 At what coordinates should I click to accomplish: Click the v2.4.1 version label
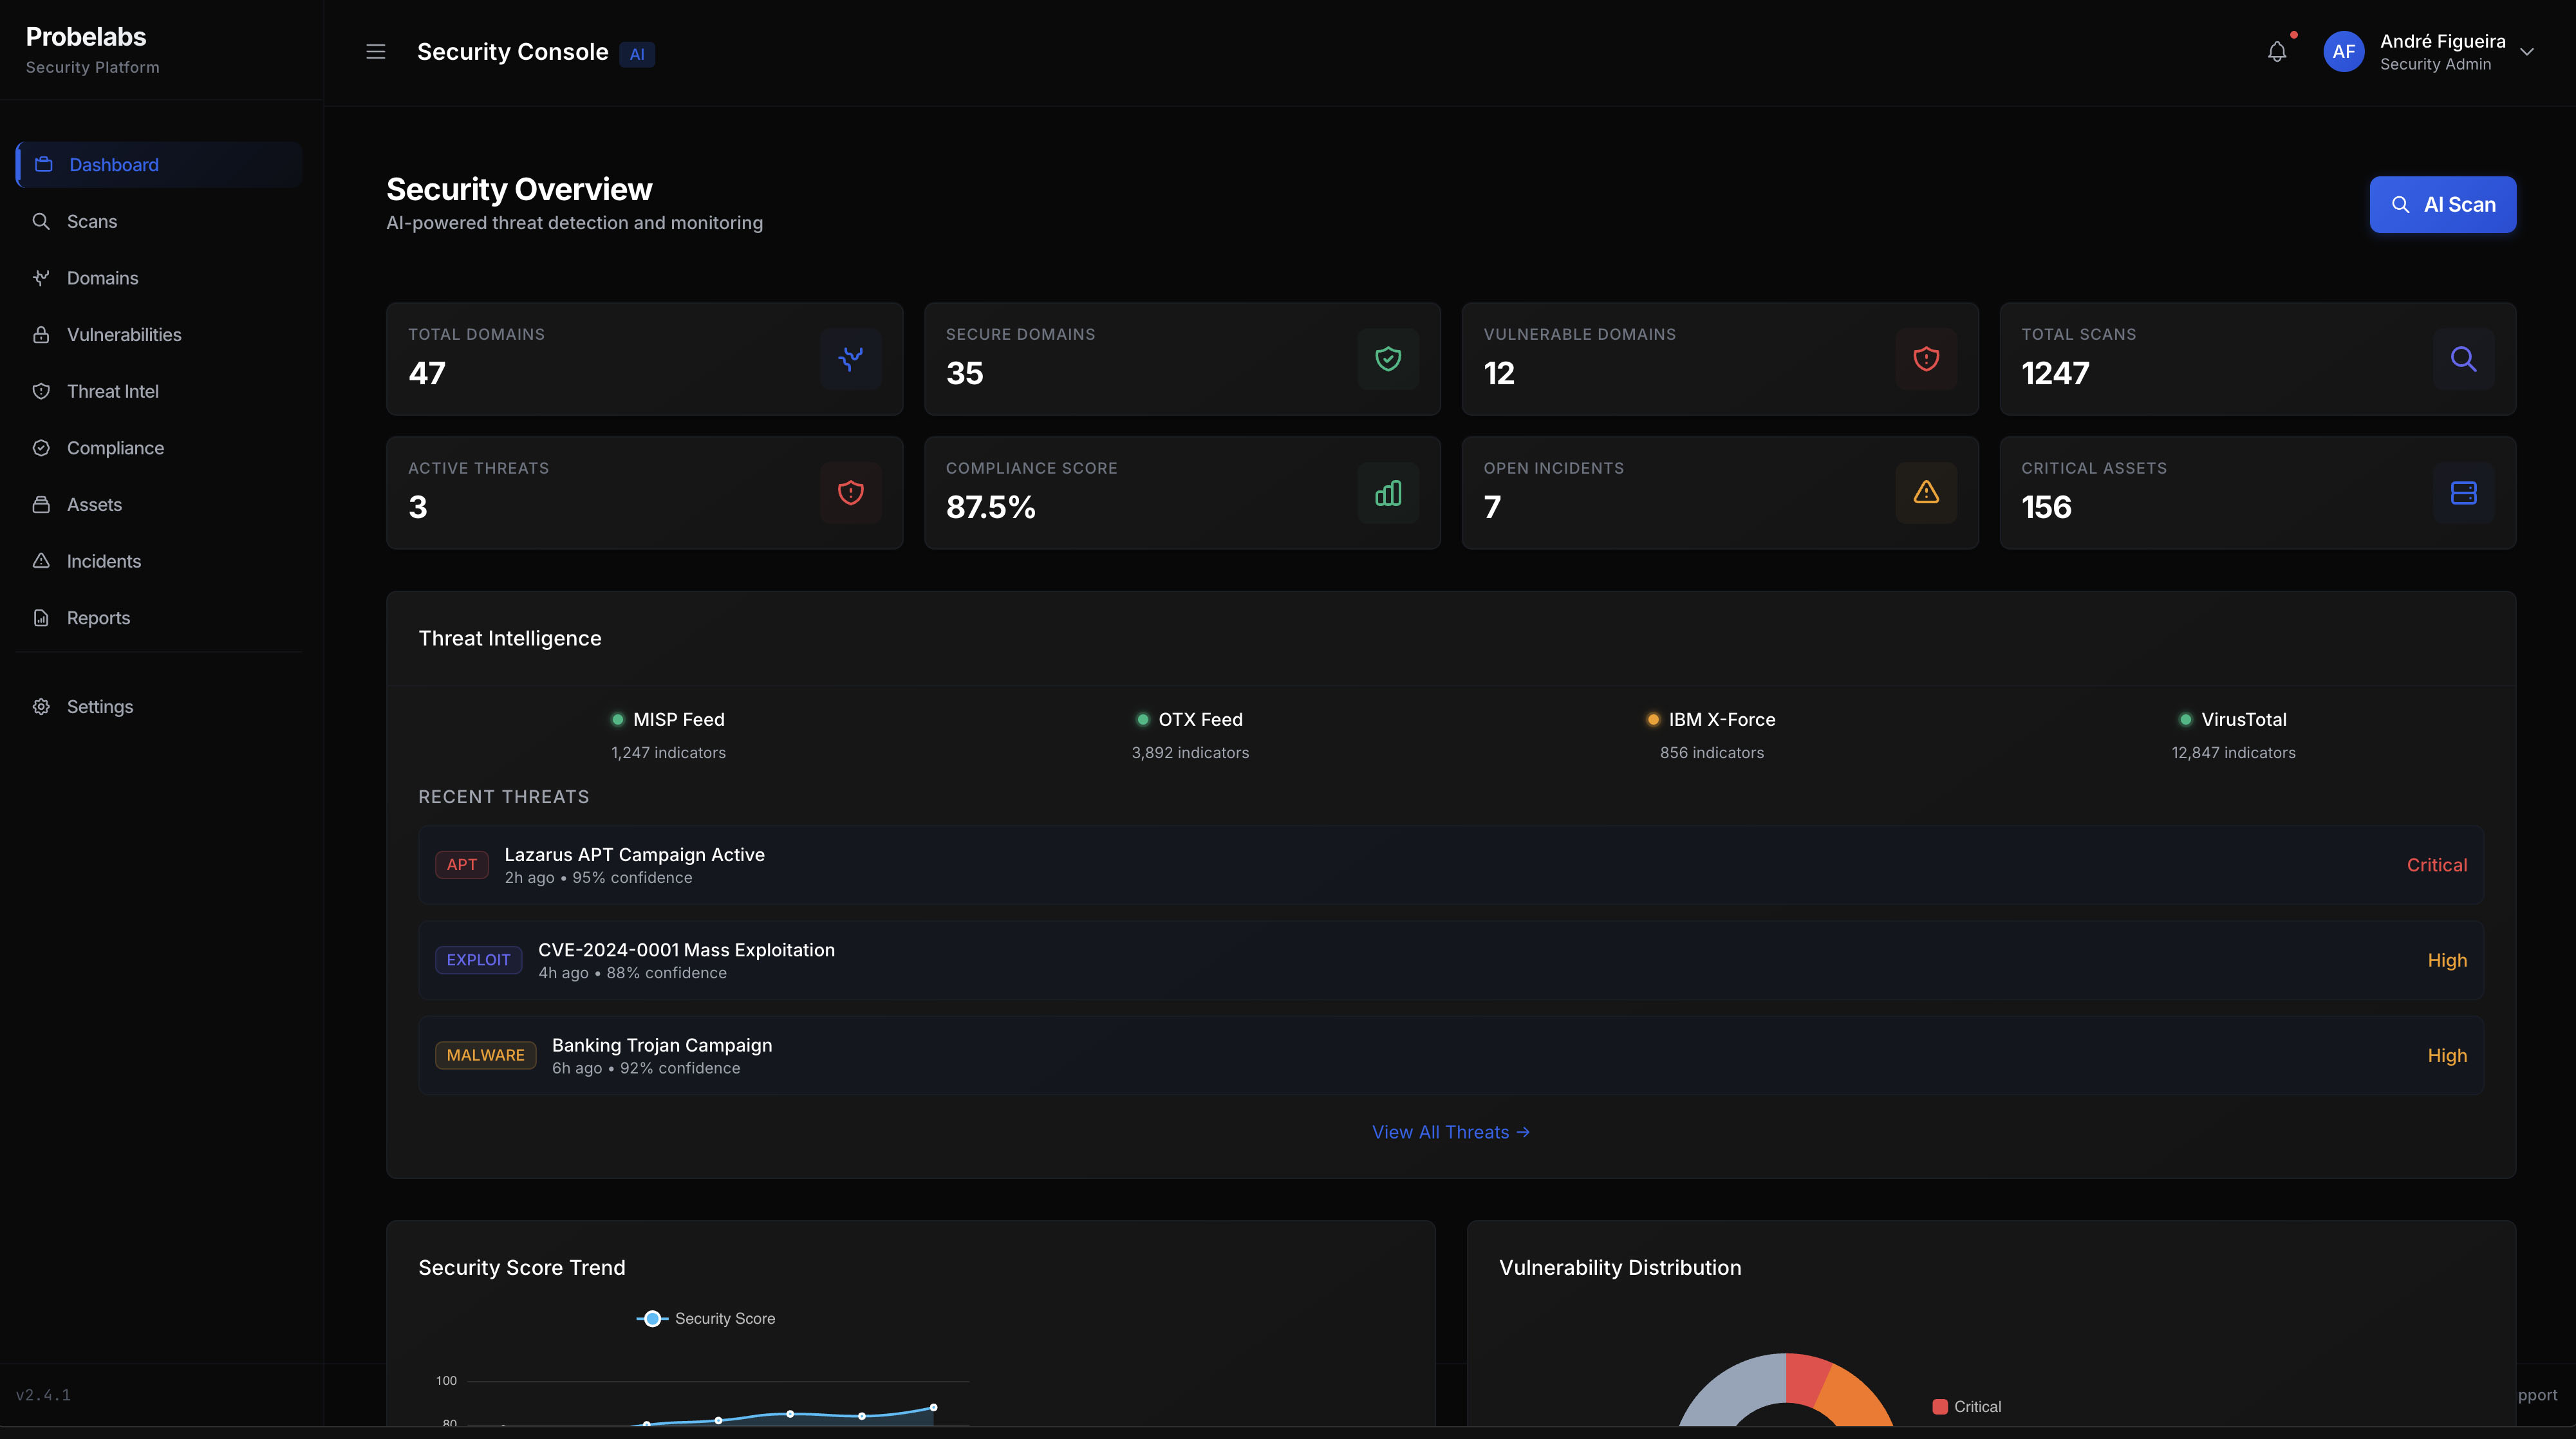pyautogui.click(x=43, y=1395)
